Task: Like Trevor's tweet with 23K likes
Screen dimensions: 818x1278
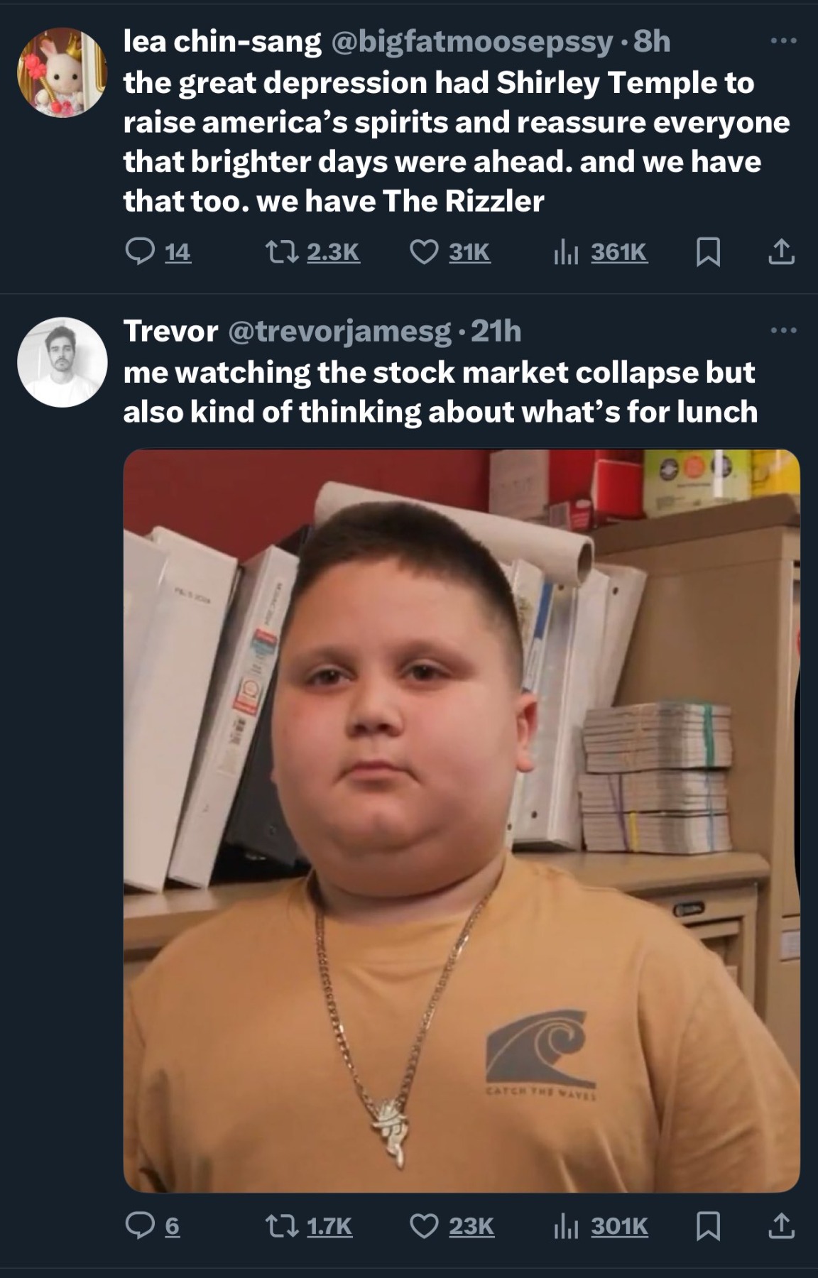Action: click(453, 1226)
